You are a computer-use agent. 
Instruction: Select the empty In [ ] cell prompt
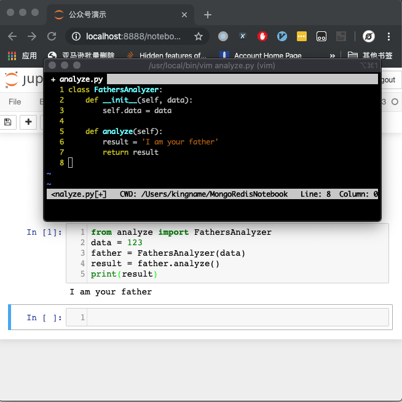[x=44, y=318]
